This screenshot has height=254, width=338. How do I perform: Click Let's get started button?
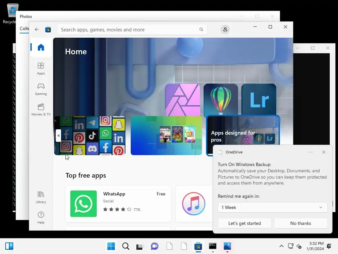[245, 223]
